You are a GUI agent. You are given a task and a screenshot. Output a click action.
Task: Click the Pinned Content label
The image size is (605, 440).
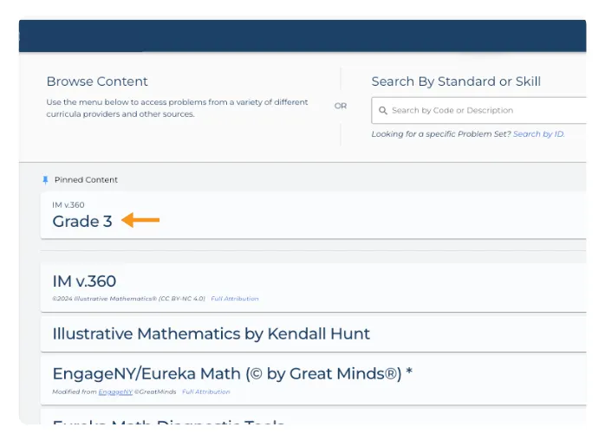(86, 179)
